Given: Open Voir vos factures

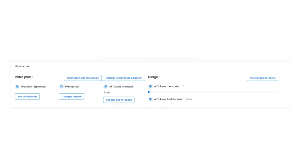Looking at the screenshot, I should point(27,97).
